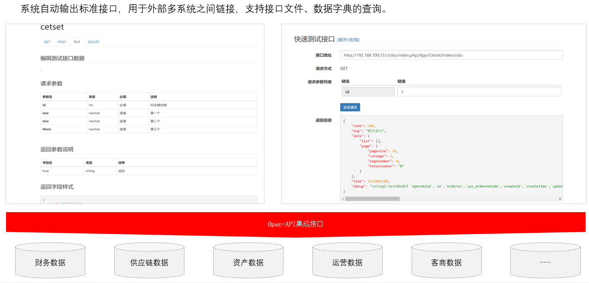Click the 编辑测试接口数据 heading
Viewport: 589px width, 283px height.
pyautogui.click(x=62, y=58)
